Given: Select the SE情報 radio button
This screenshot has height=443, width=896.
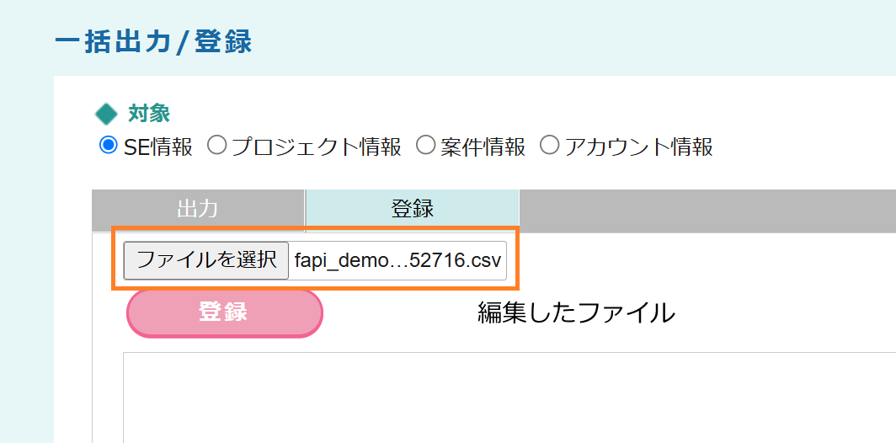Looking at the screenshot, I should [x=108, y=146].
